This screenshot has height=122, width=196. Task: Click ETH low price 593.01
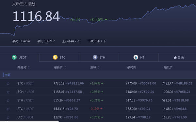167,100
